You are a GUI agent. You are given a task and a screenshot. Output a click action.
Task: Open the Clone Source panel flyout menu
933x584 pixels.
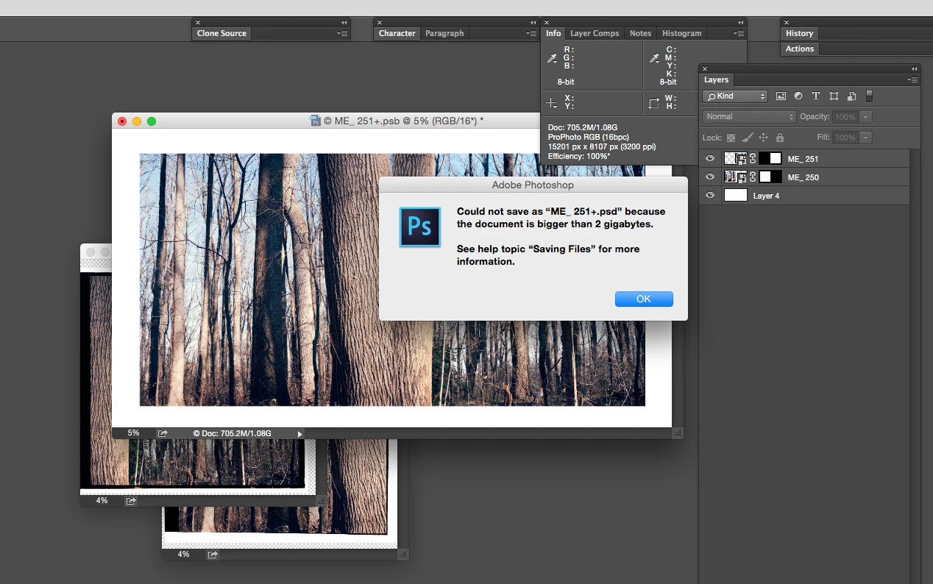coord(342,33)
